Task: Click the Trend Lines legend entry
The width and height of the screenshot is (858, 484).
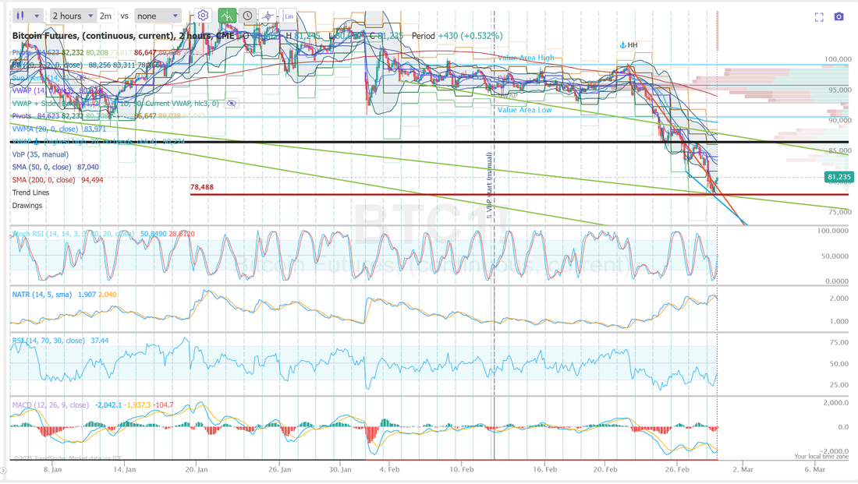Action: (x=30, y=193)
